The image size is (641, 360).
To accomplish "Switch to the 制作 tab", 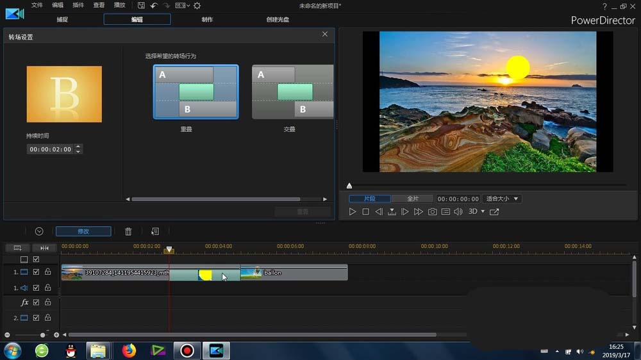I will pos(207,19).
